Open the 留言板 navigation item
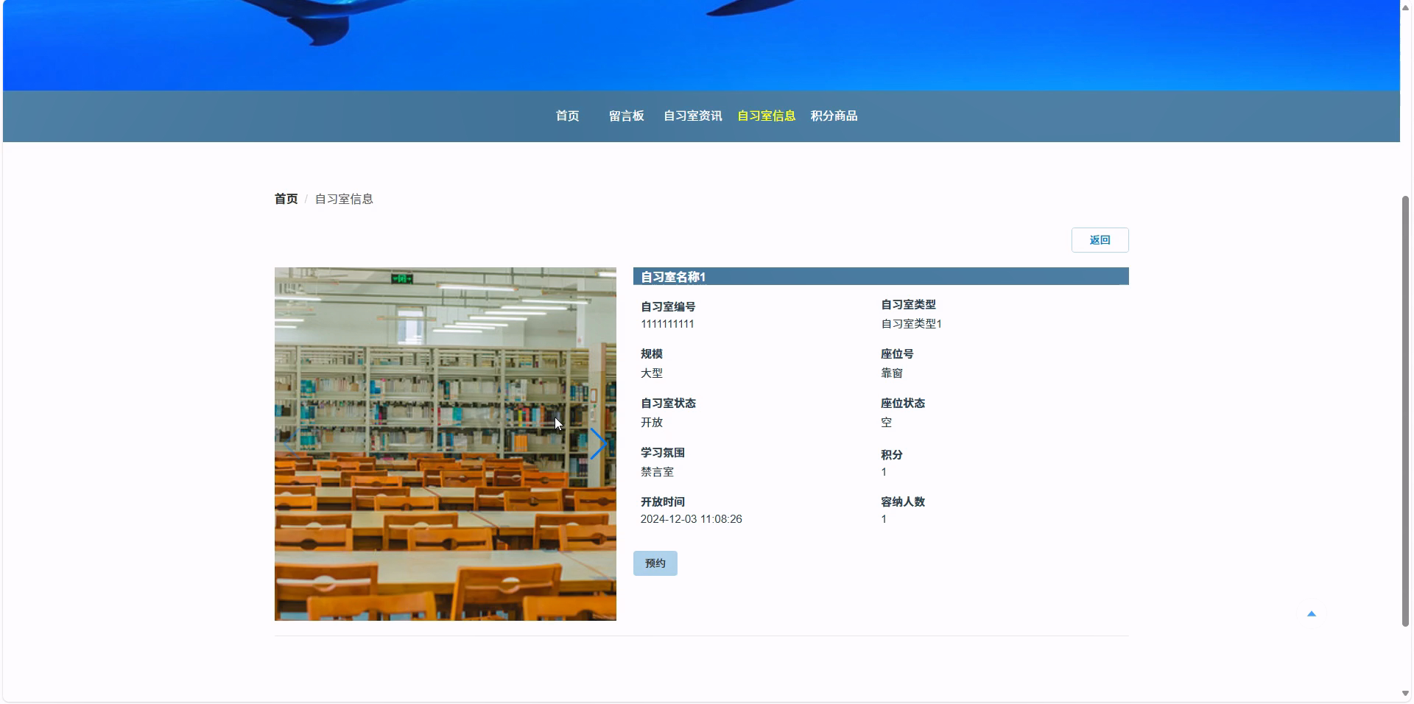Screen dimensions: 1414x704 coord(626,116)
